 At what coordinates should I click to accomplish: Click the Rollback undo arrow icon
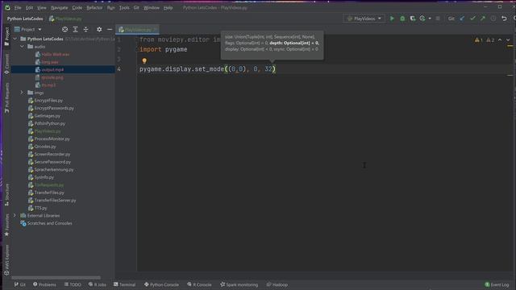coord(504,19)
